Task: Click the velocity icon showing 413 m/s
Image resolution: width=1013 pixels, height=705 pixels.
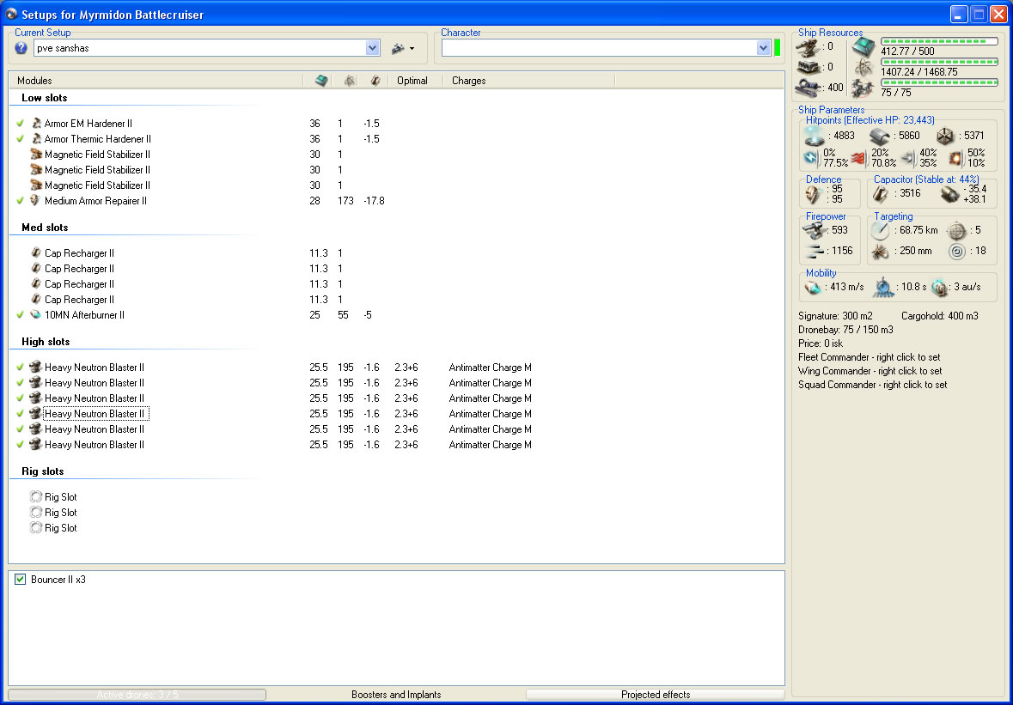Action: point(813,288)
